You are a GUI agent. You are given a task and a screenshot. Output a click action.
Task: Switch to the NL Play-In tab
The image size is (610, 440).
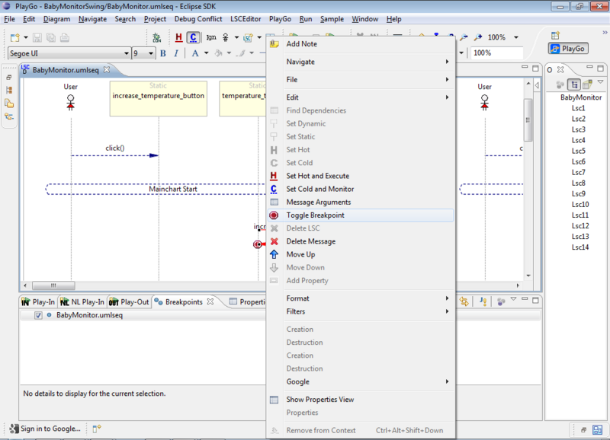pyautogui.click(x=82, y=301)
